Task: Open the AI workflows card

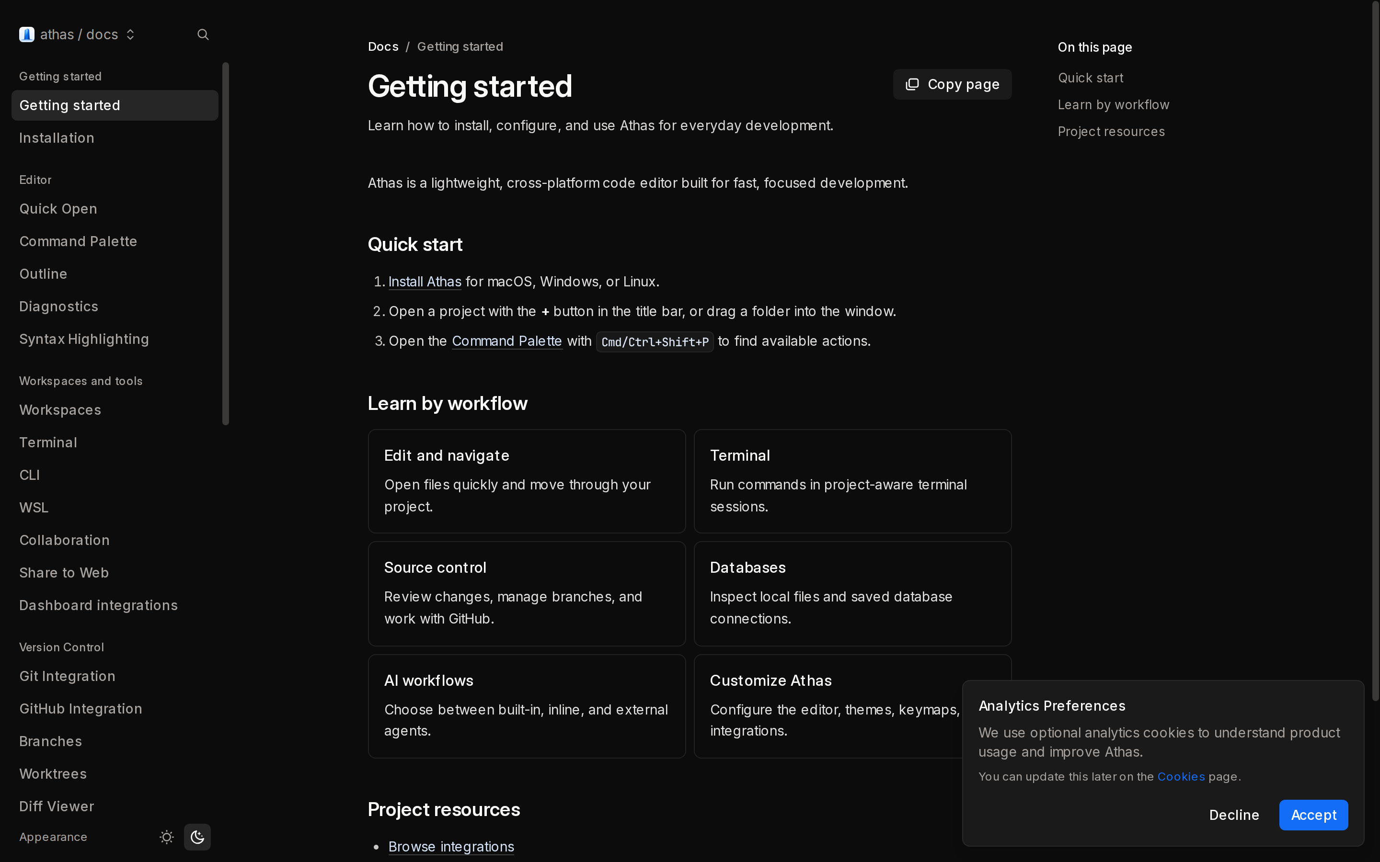Action: pyautogui.click(x=527, y=706)
